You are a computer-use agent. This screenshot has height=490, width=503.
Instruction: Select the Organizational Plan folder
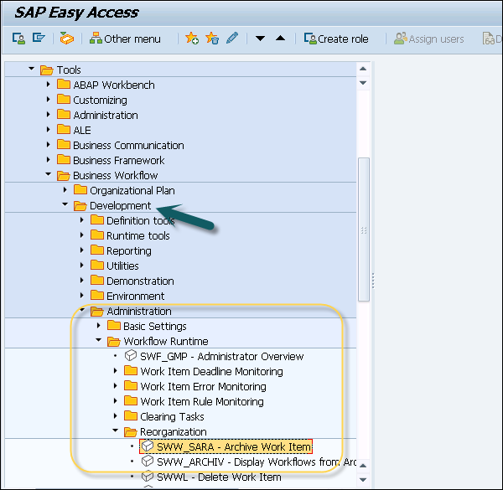(132, 190)
